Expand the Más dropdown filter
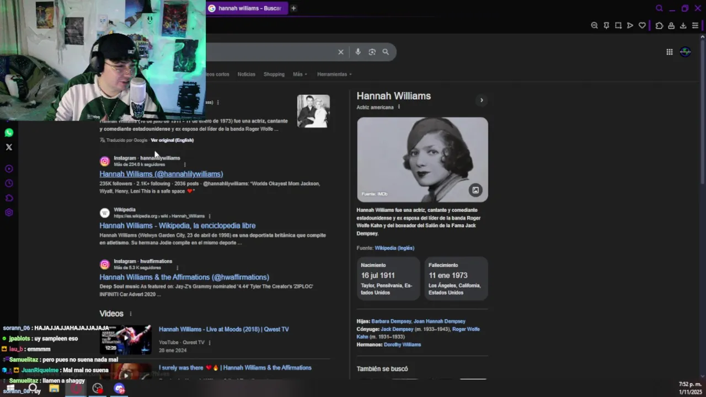Screen dimensions: 706x397 point(300,74)
